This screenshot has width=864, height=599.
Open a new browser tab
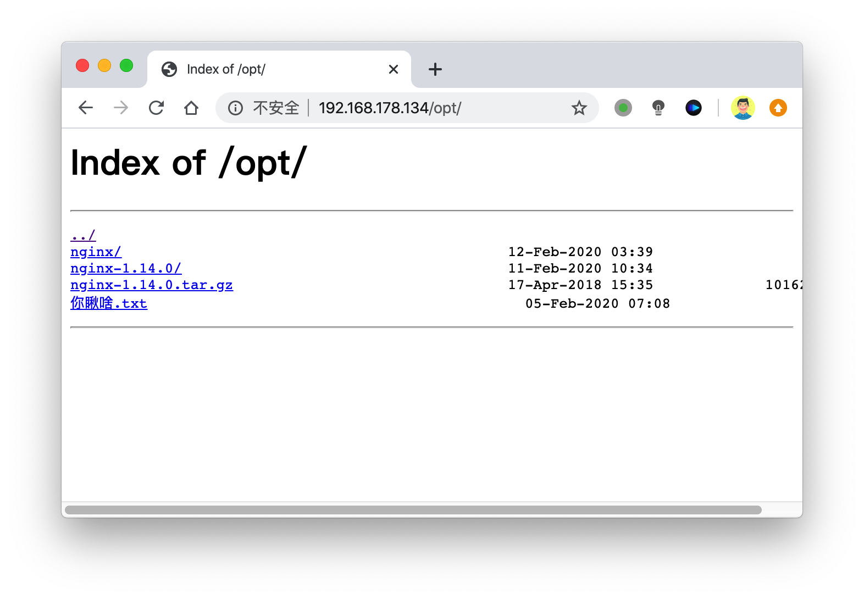click(435, 69)
